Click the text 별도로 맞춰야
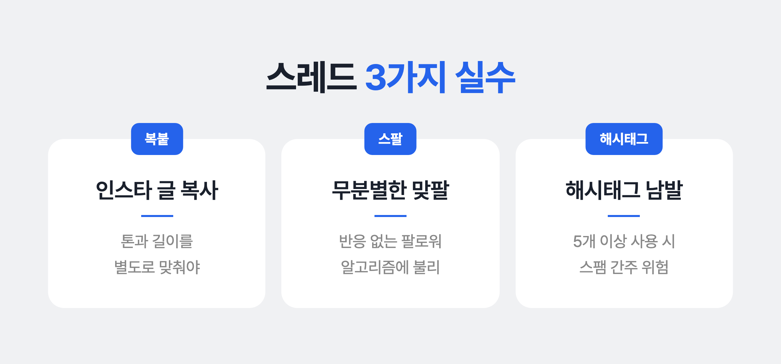 point(157,267)
